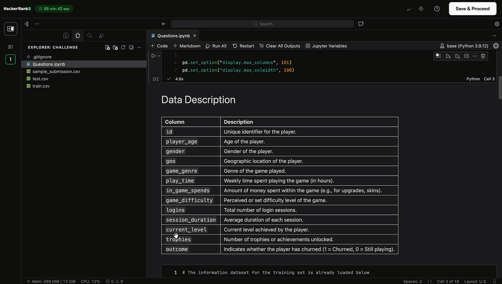
Task: Click Clear All Outputs
Action: pyautogui.click(x=280, y=46)
